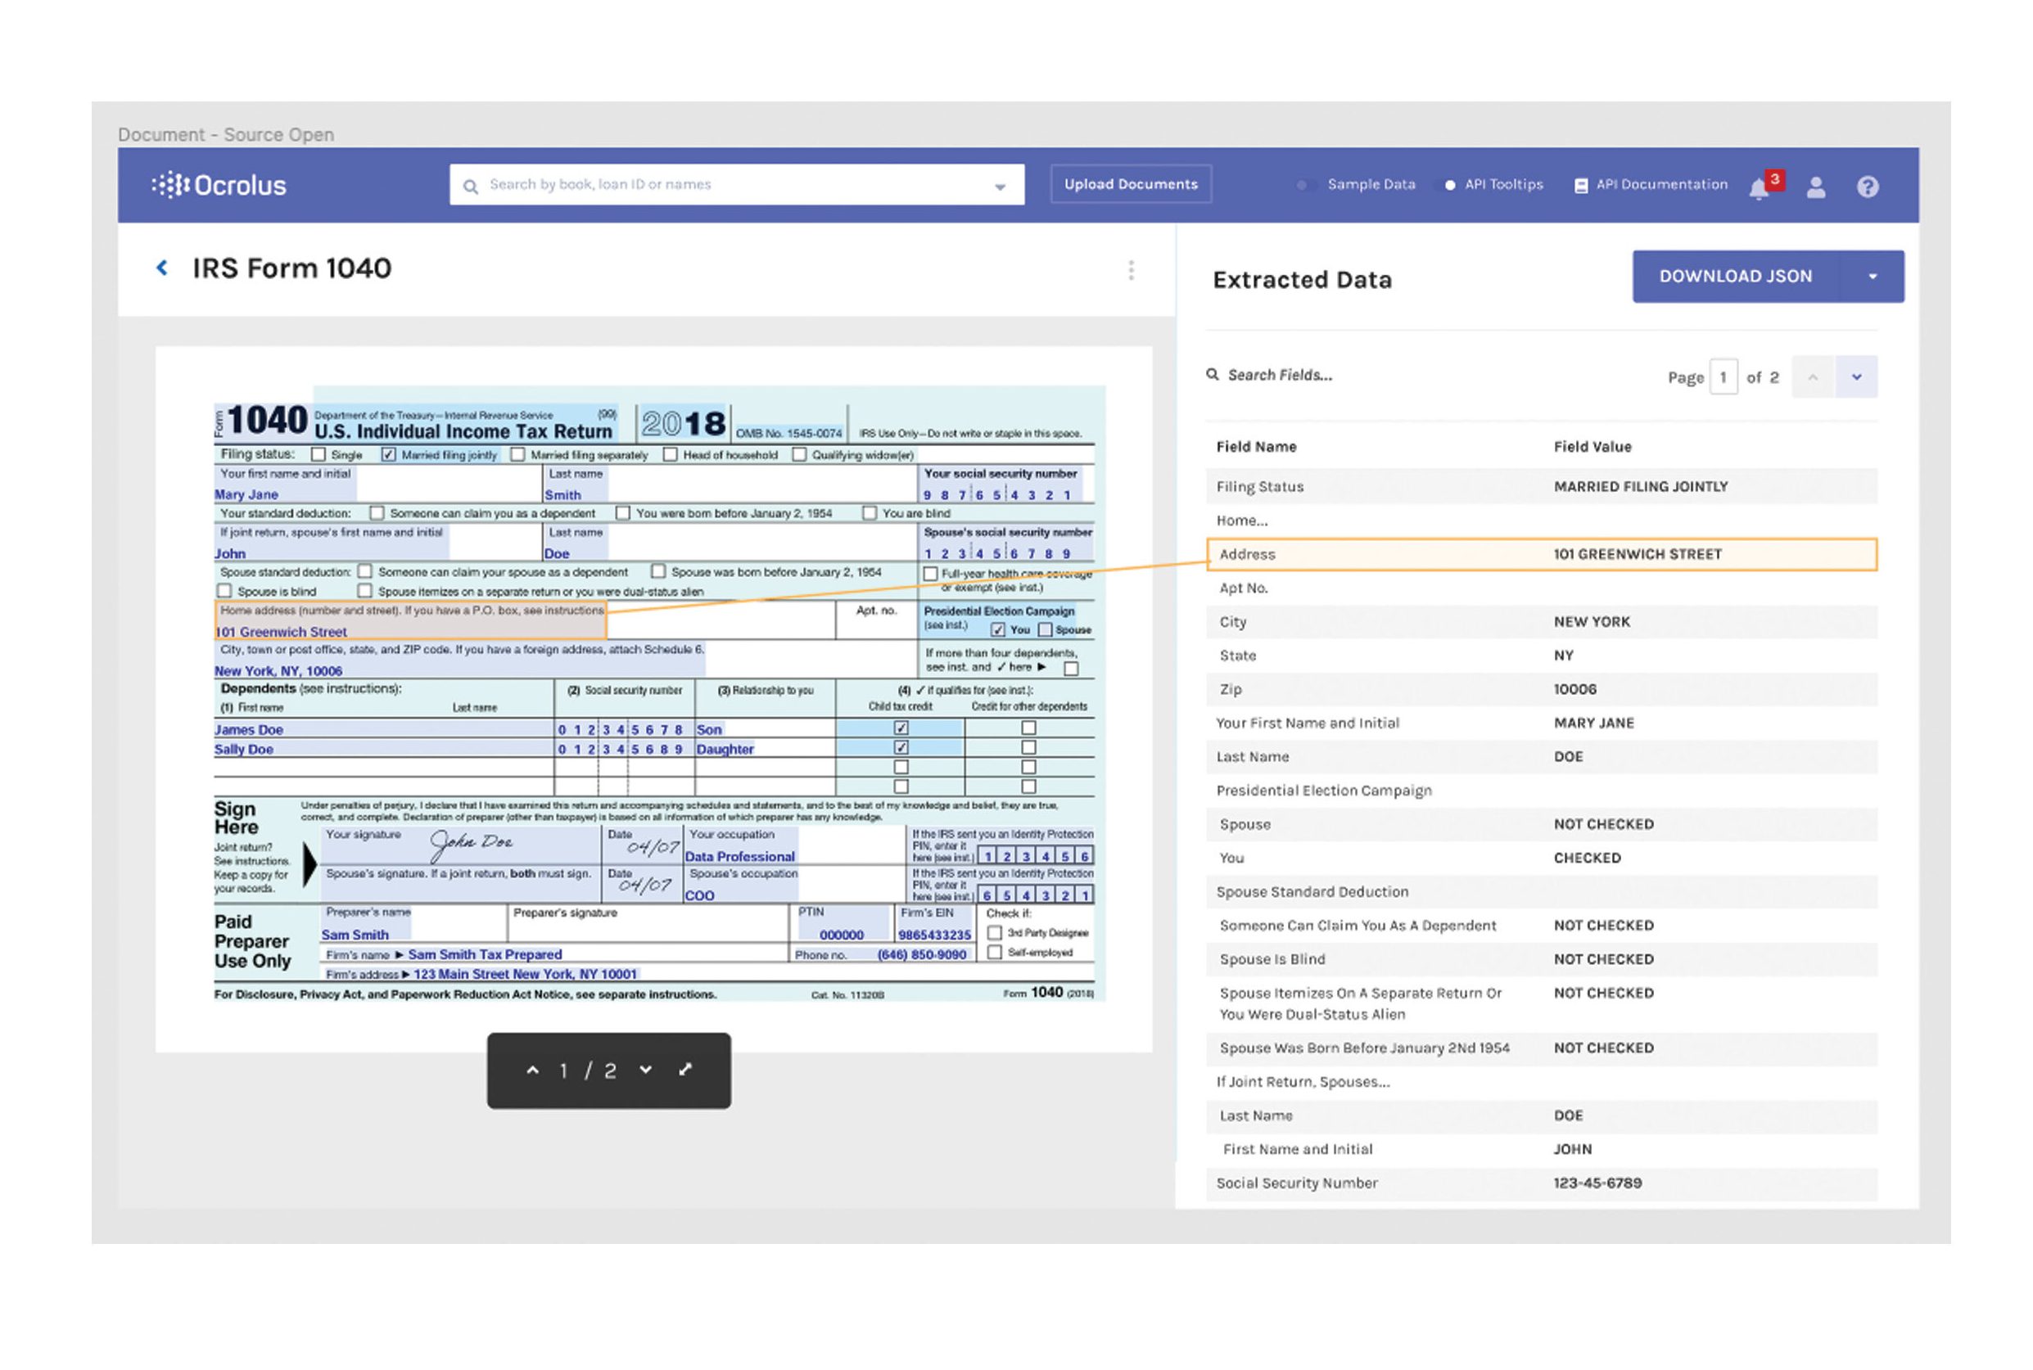Go to previous document page in viewer
The width and height of the screenshot is (2033, 1370).
coord(532,1070)
